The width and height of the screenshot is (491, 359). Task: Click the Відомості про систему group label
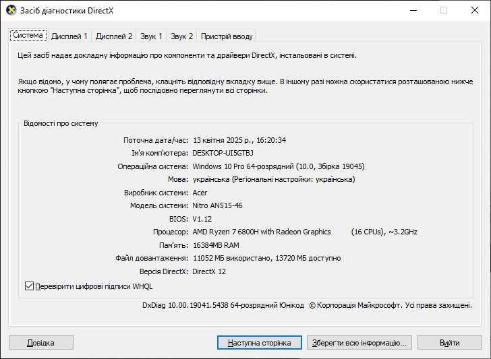(61, 123)
